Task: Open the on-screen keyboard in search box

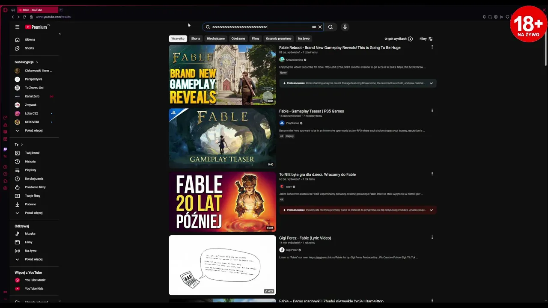Action: tap(314, 27)
